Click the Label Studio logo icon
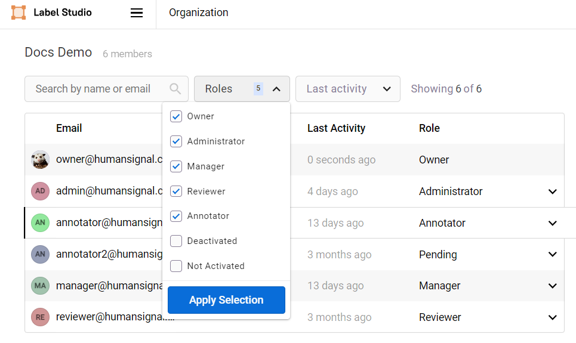This screenshot has width=576, height=343. pos(19,13)
